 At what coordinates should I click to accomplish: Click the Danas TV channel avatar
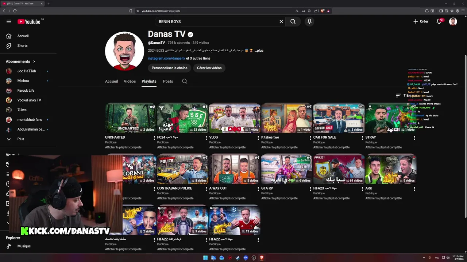(124, 51)
